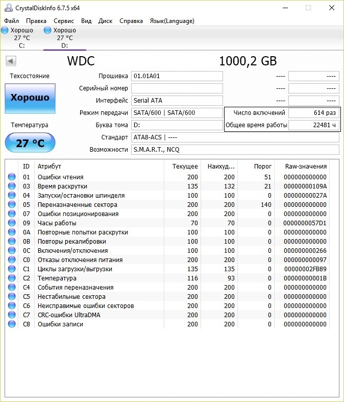Click the Текущее column header
344x402 pixels.
(182, 167)
